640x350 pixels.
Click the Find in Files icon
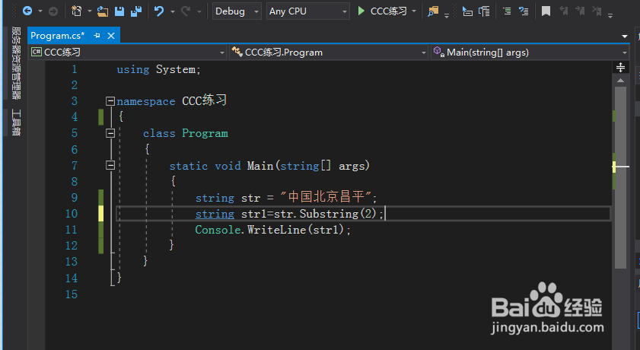[433, 11]
